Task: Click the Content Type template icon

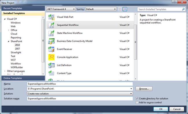Action: point(51,73)
